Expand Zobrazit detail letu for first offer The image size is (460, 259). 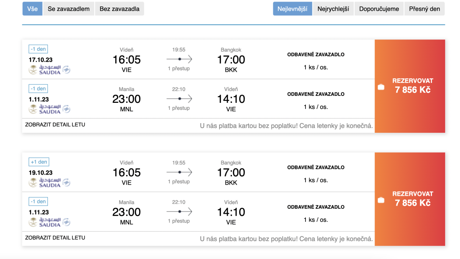tap(55, 125)
